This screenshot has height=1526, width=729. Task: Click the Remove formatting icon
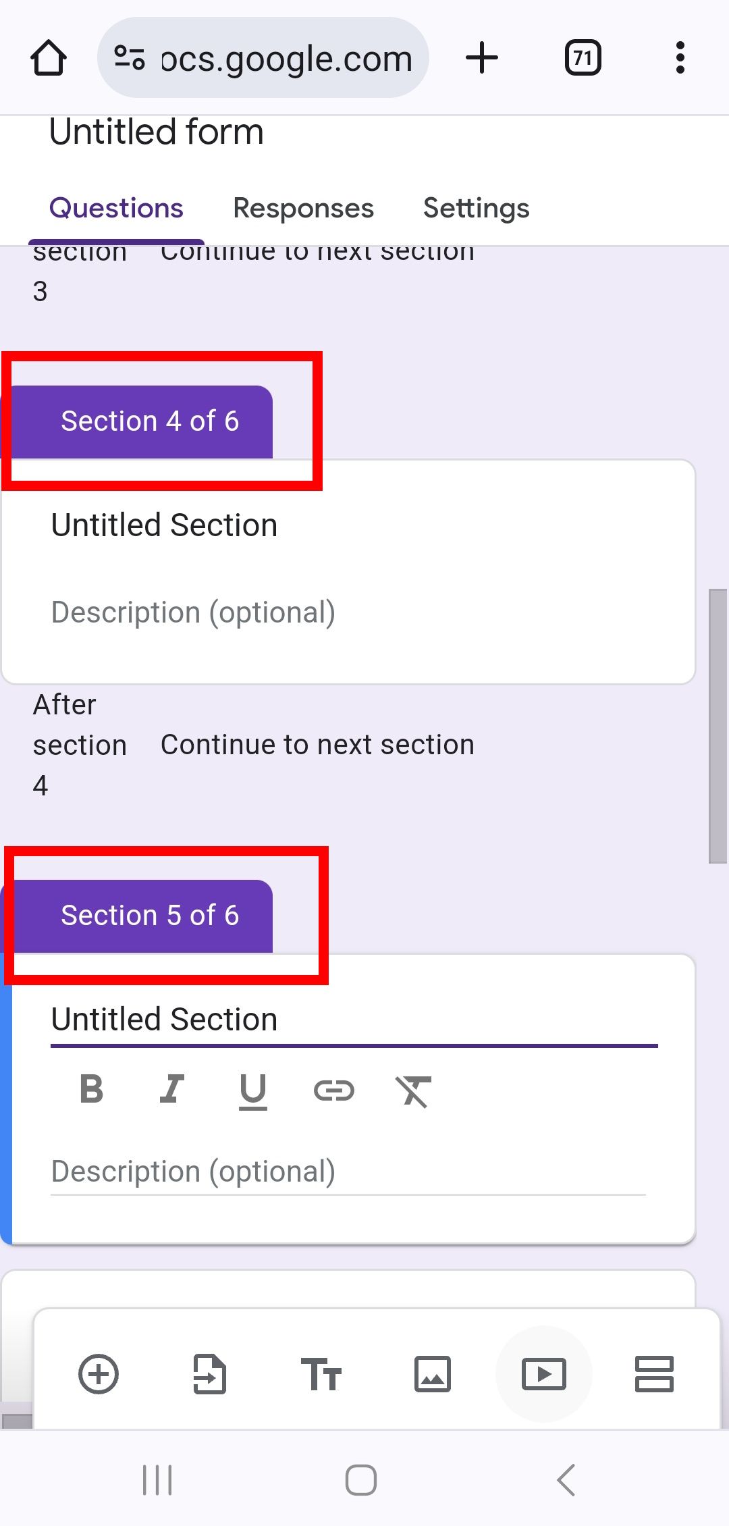click(x=413, y=1088)
